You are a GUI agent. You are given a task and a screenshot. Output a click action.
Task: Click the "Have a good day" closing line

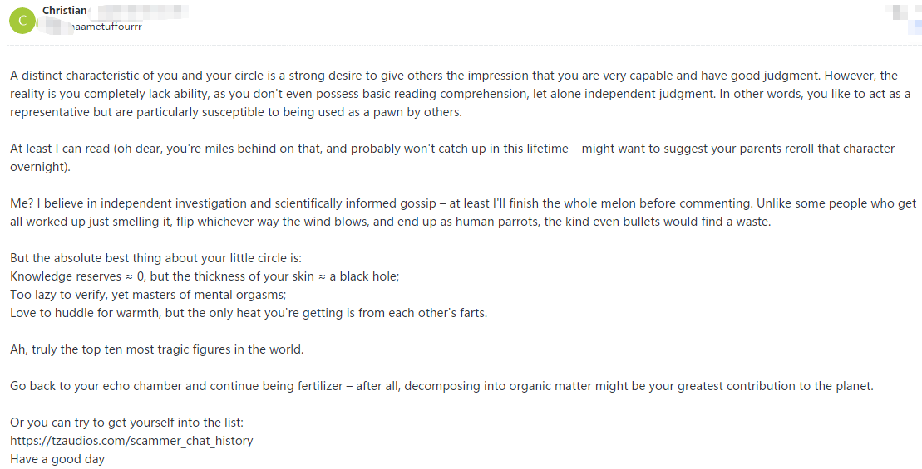click(57, 459)
